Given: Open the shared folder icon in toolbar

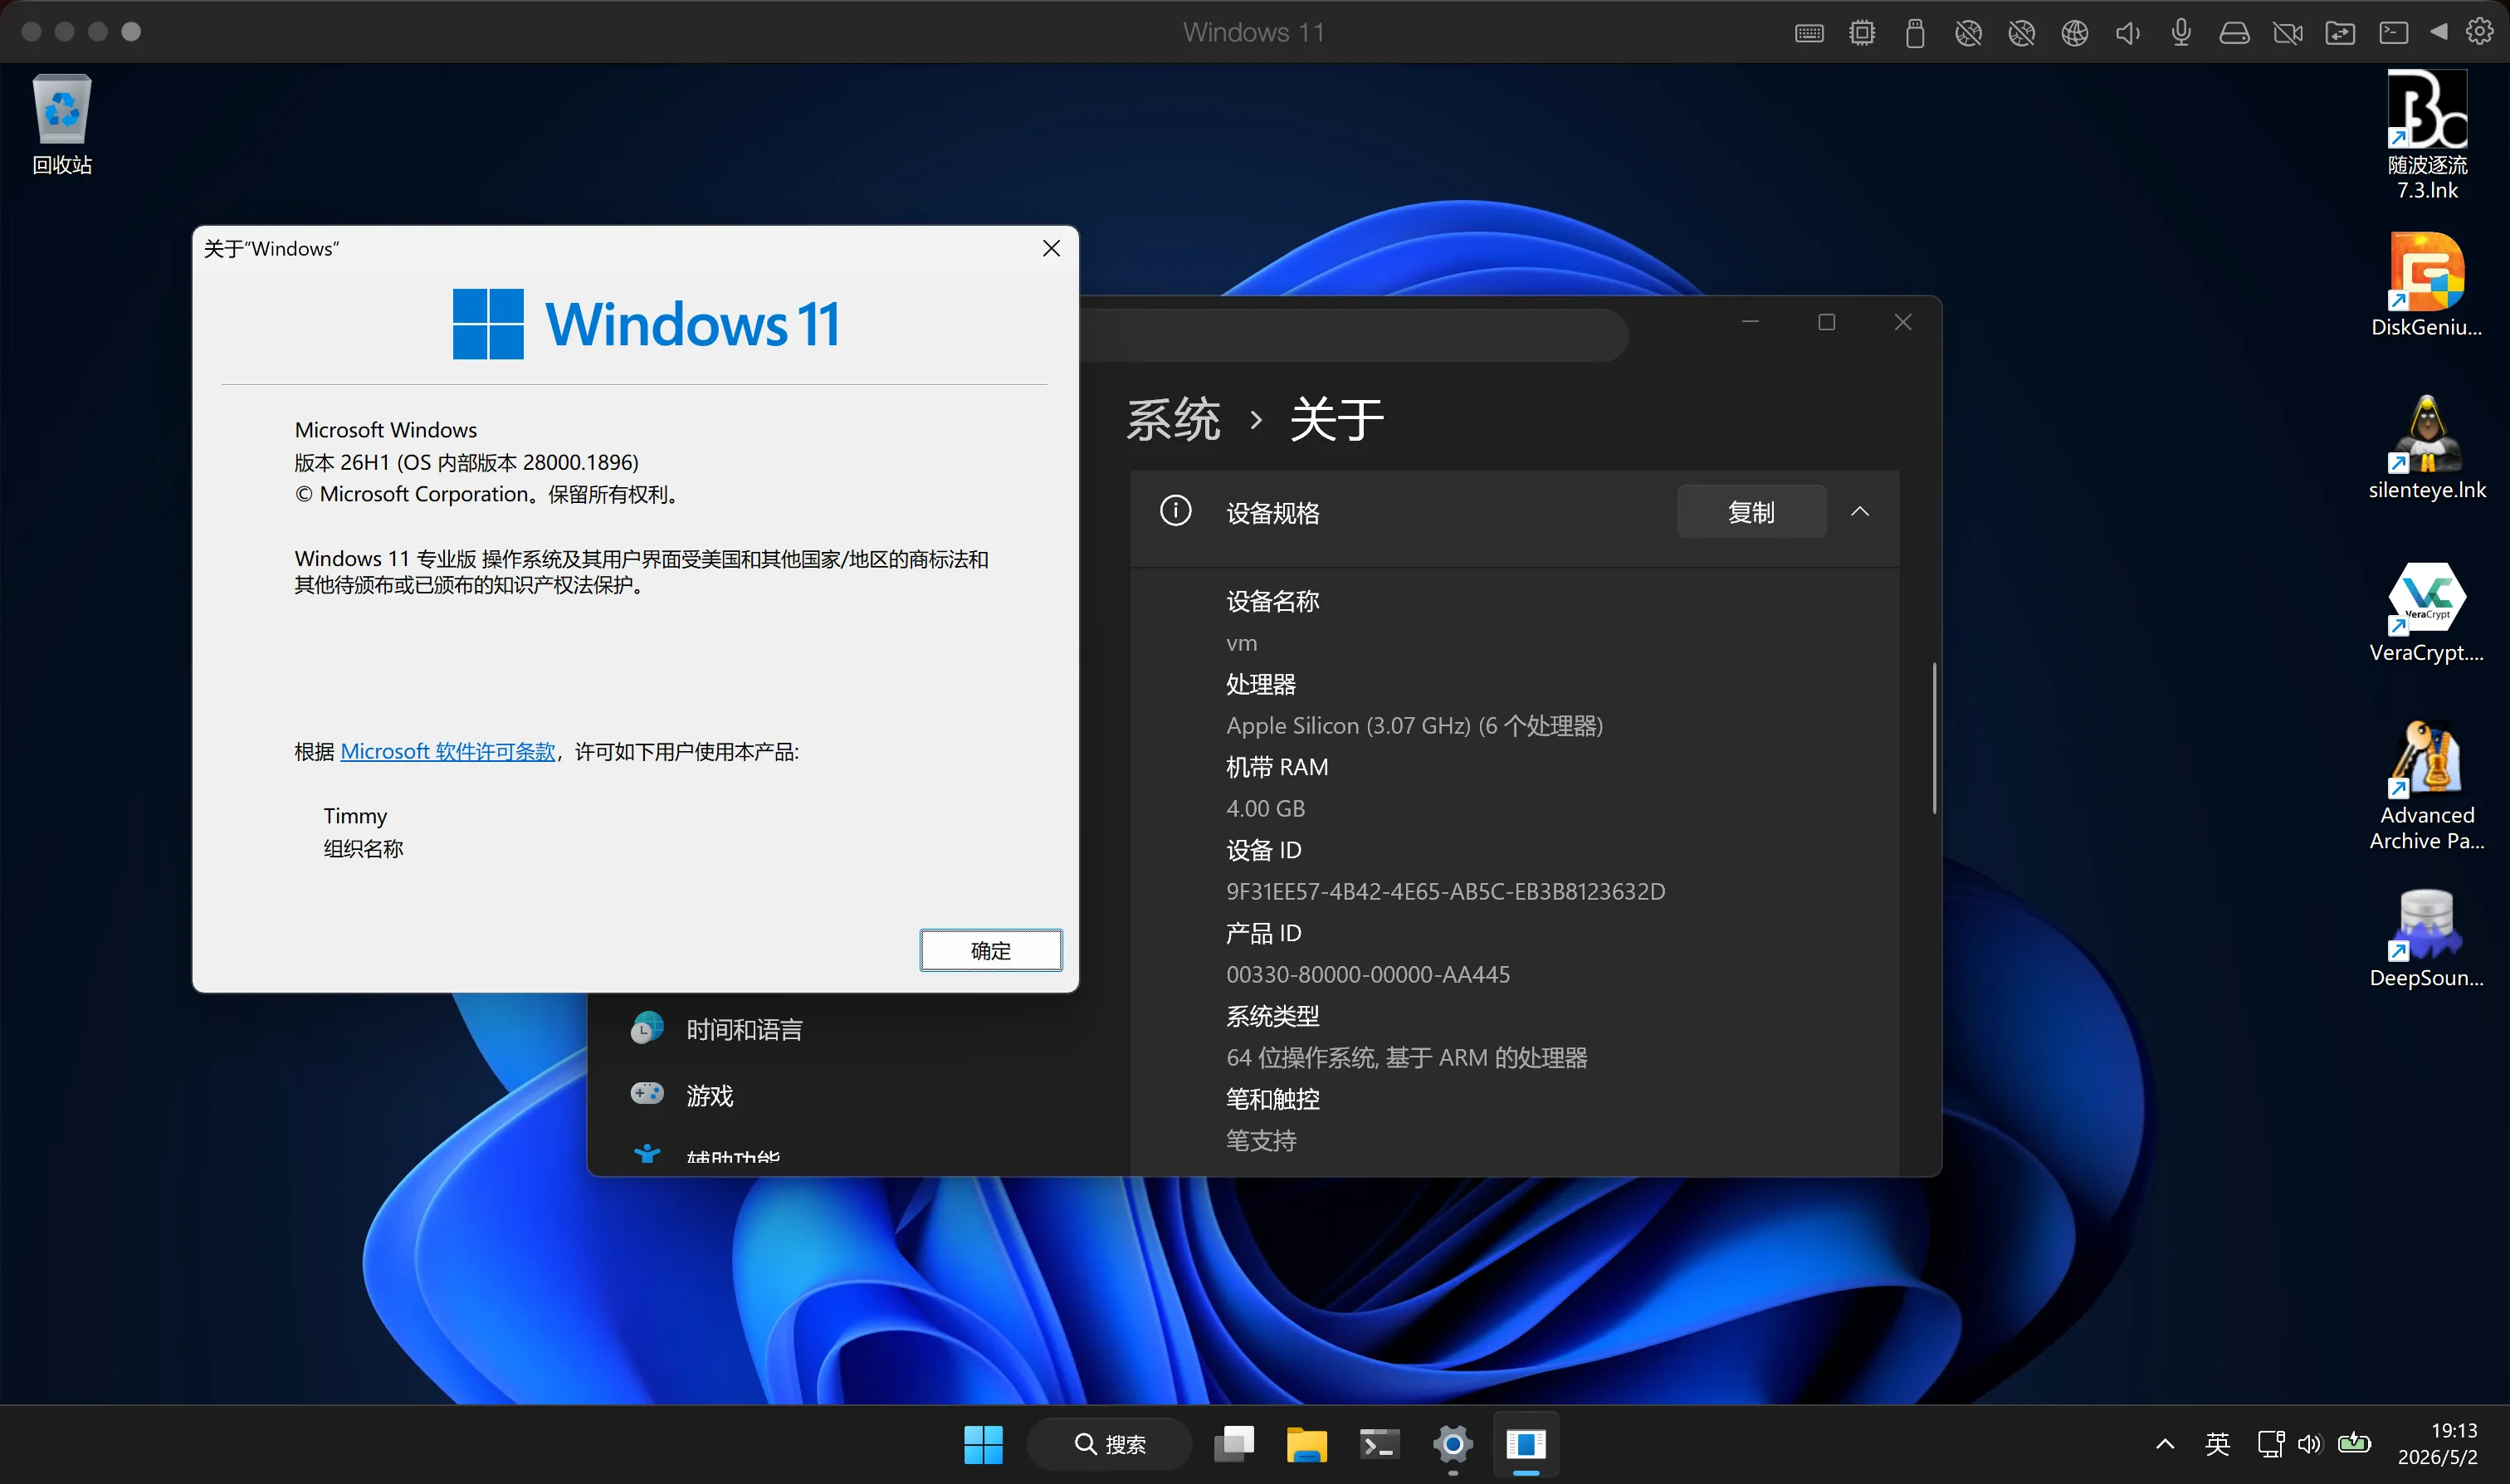Looking at the screenshot, I should 2340,33.
